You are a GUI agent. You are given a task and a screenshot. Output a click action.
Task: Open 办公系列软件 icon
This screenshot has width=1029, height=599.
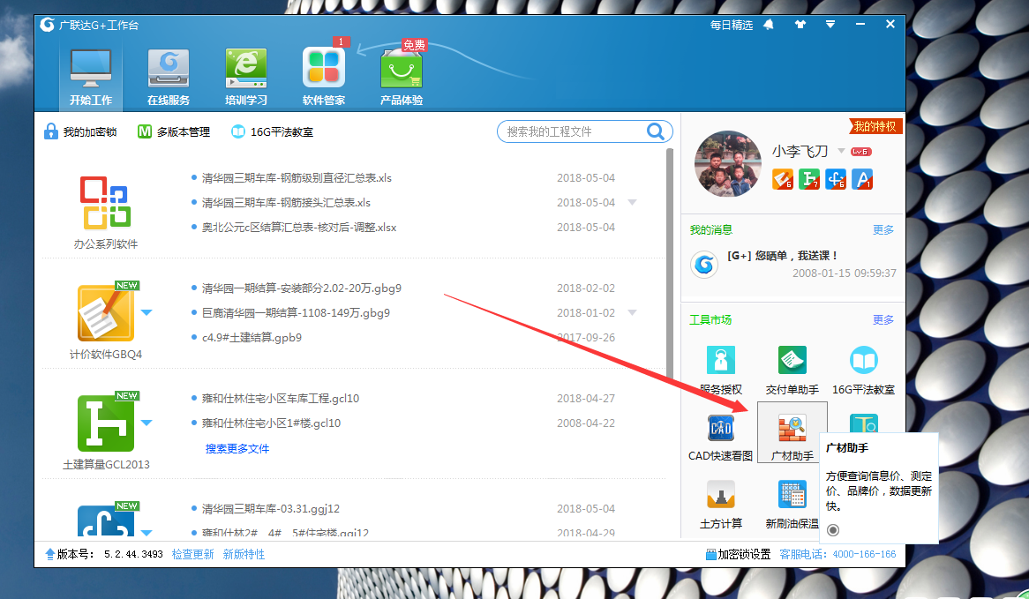tap(105, 202)
